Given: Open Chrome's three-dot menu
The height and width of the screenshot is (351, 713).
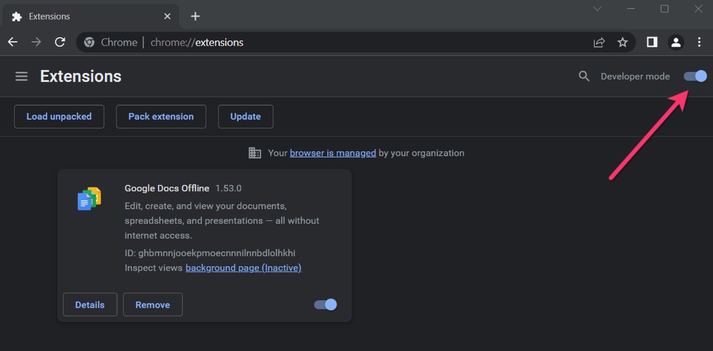Looking at the screenshot, I should click(699, 42).
